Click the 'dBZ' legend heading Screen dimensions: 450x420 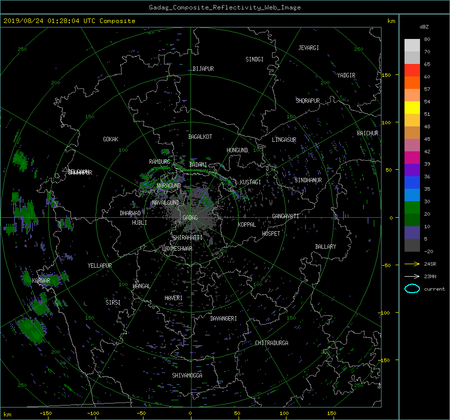tap(424, 27)
